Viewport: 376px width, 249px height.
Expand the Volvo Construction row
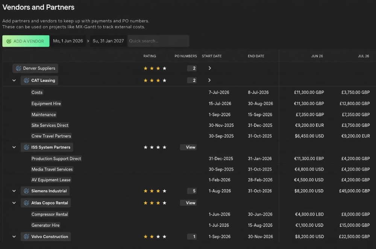(x=14, y=237)
